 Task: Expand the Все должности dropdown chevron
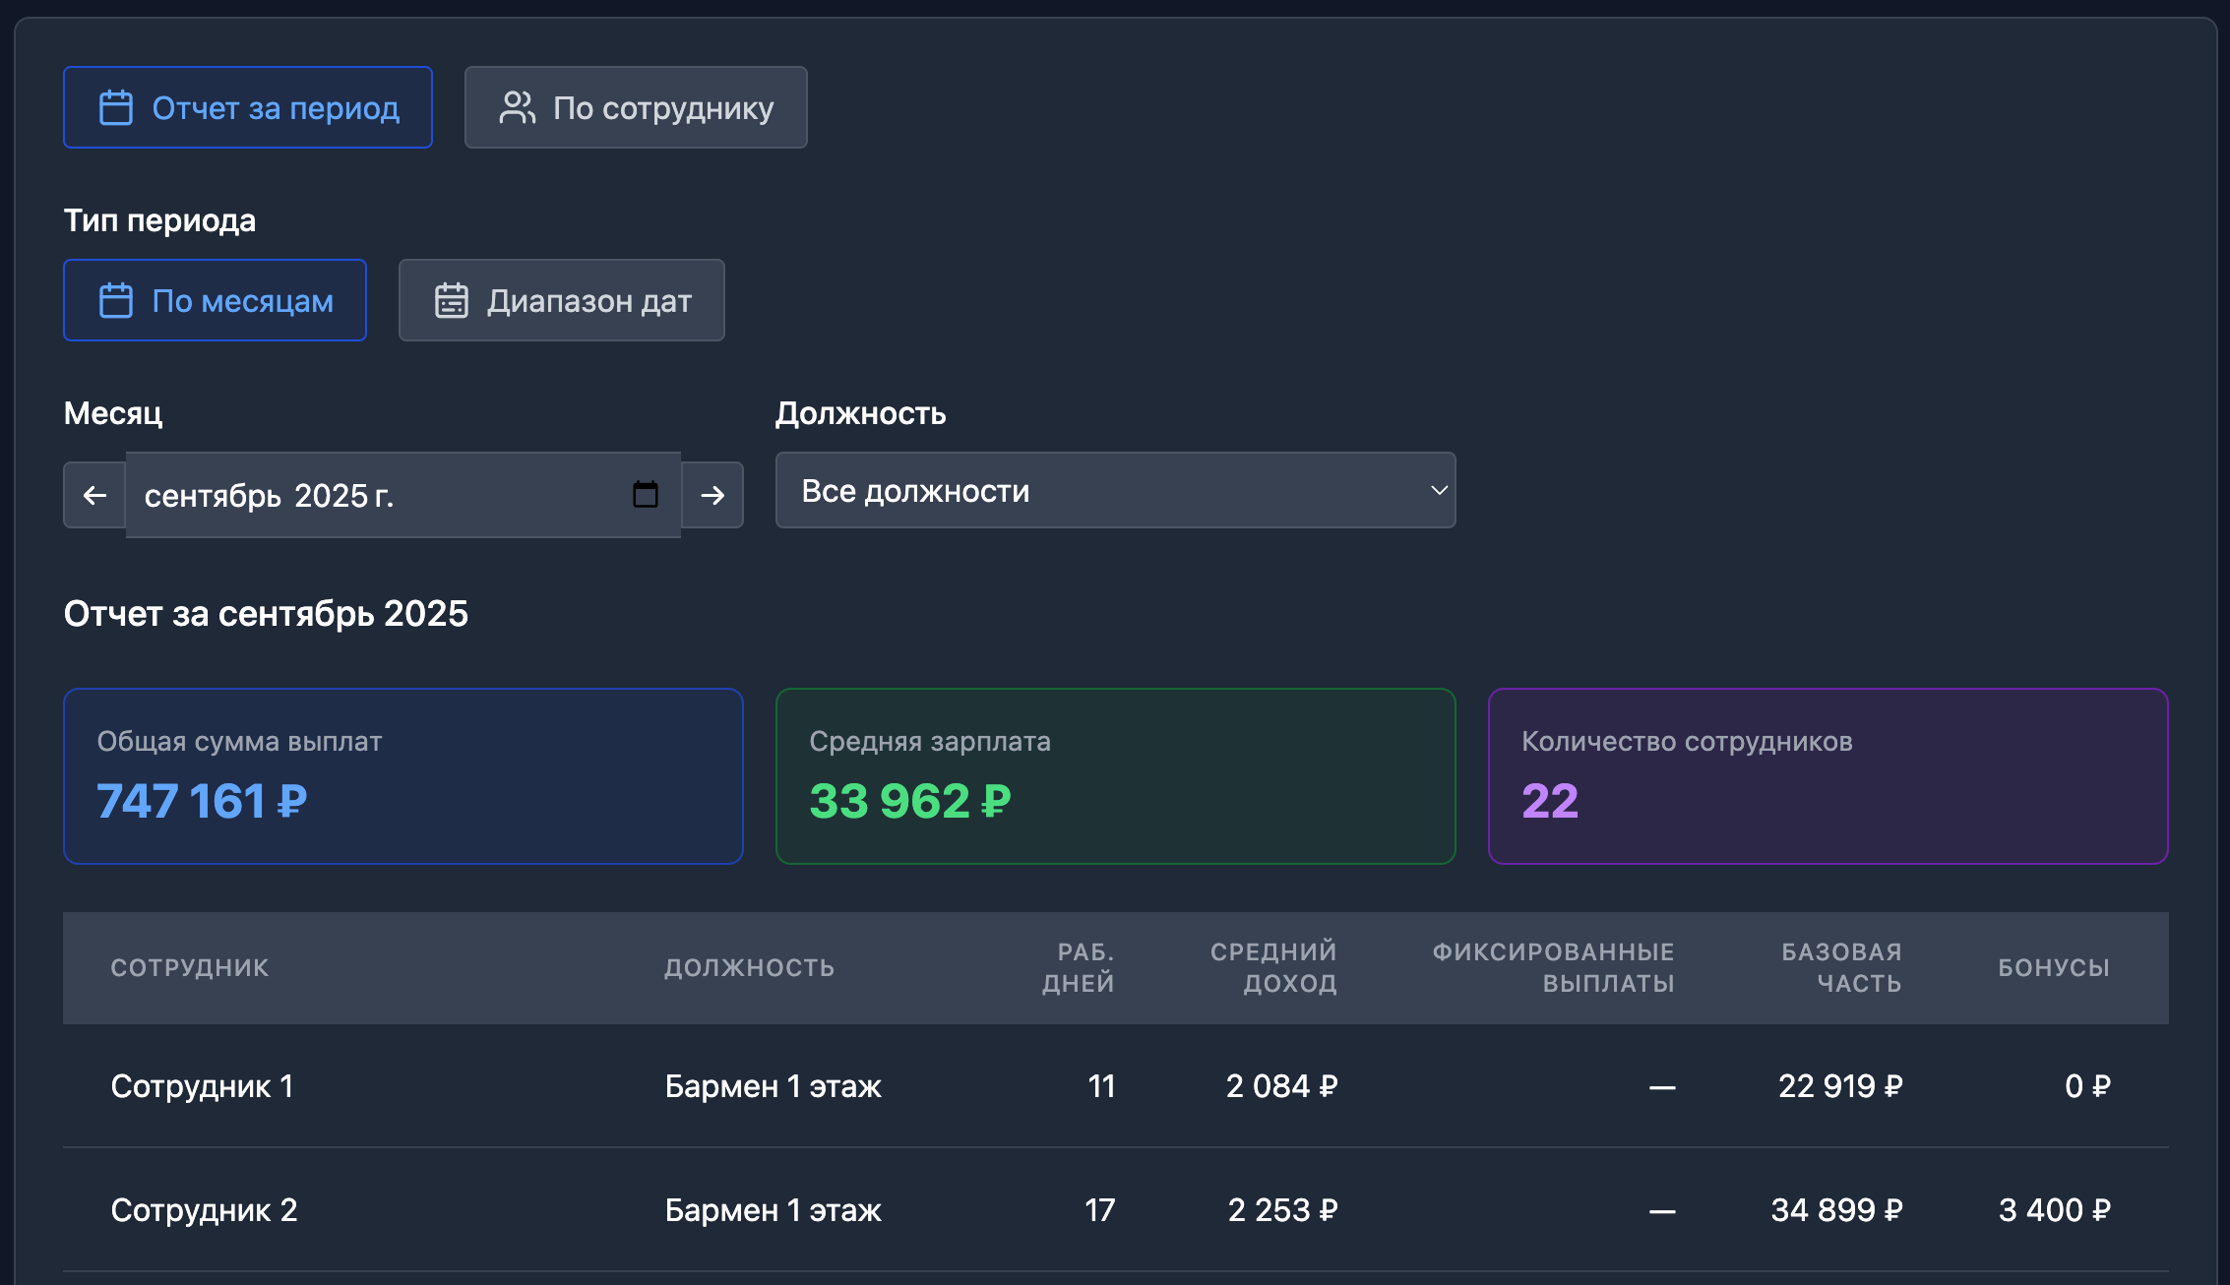(x=1438, y=490)
